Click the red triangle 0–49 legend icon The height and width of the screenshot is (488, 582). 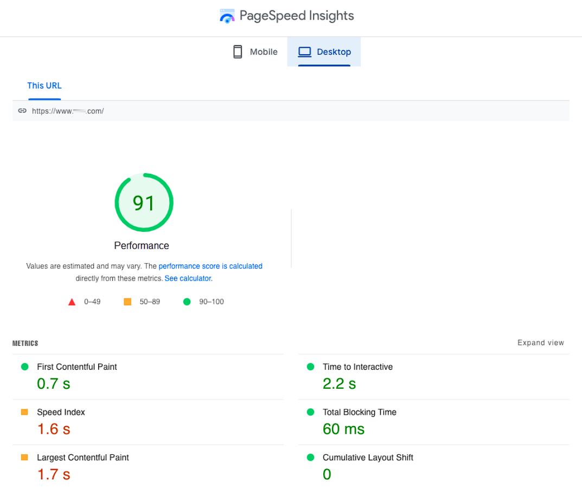pos(72,302)
